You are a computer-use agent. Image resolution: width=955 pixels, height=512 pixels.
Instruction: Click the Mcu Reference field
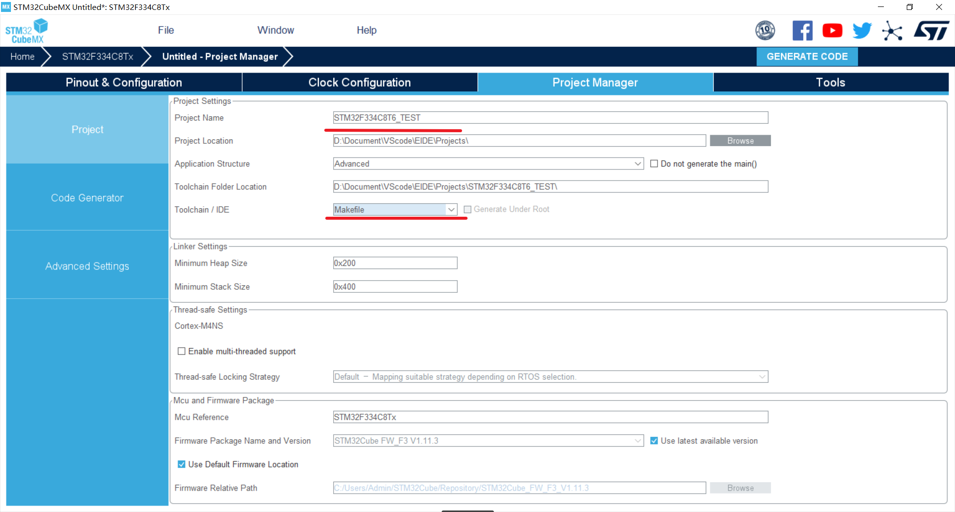click(551, 417)
